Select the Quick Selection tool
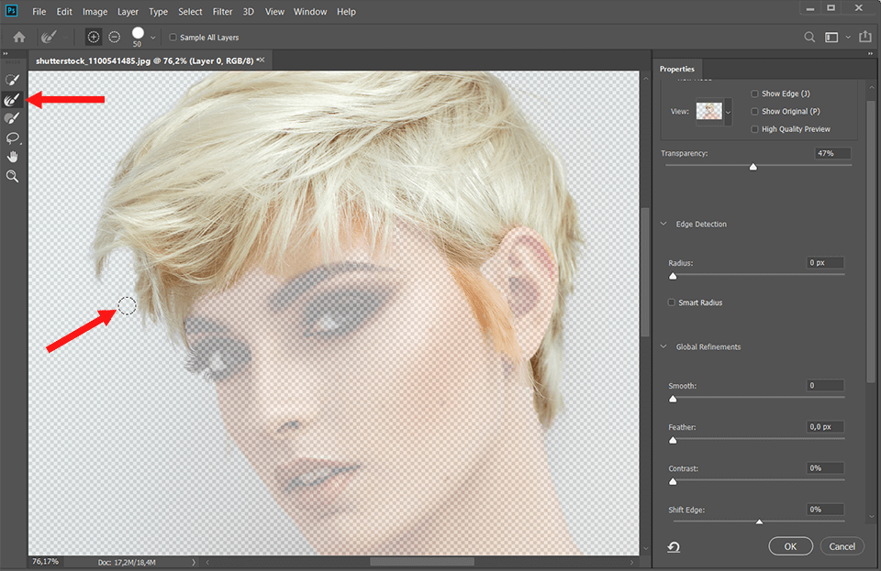The width and height of the screenshot is (881, 571). [12, 79]
